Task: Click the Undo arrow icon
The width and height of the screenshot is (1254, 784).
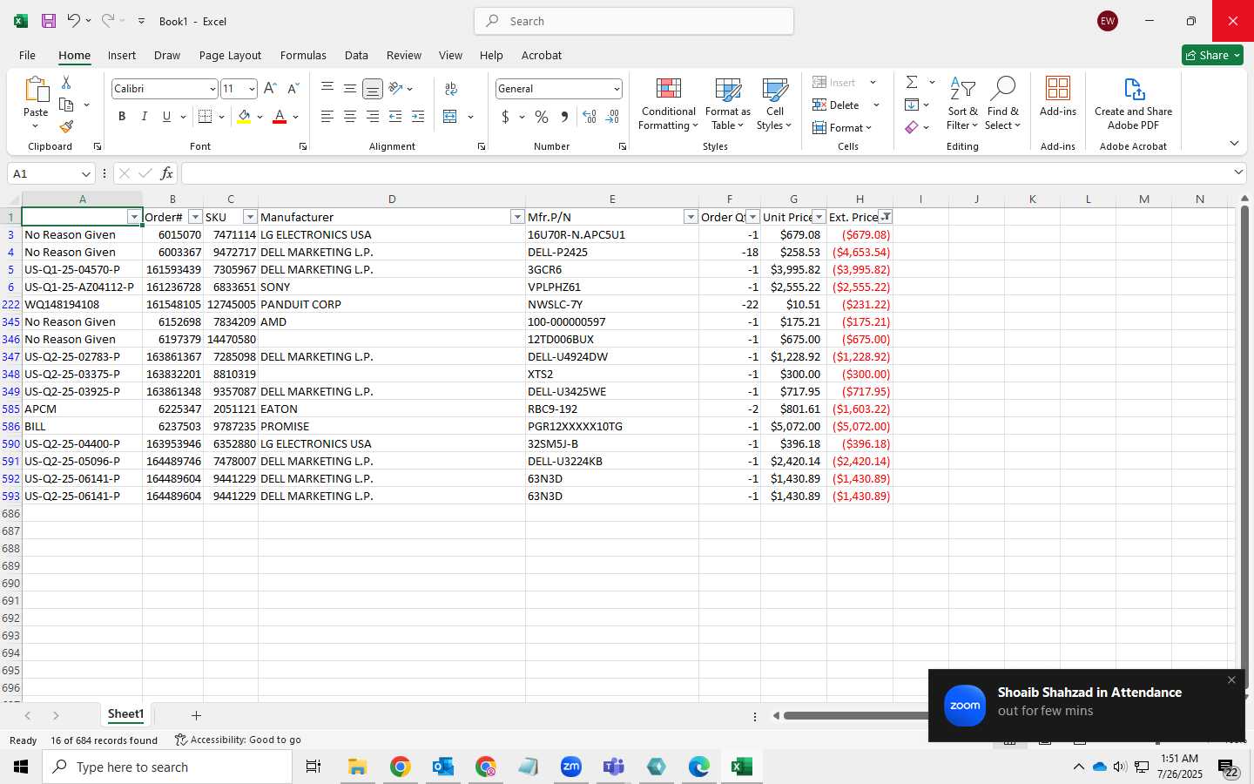Action: coord(74,21)
